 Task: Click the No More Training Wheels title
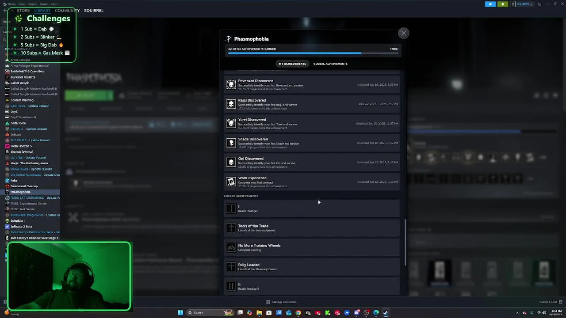pyautogui.click(x=260, y=246)
